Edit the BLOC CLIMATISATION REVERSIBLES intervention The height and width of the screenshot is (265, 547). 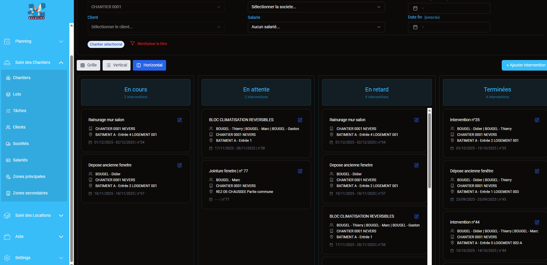pos(300,120)
